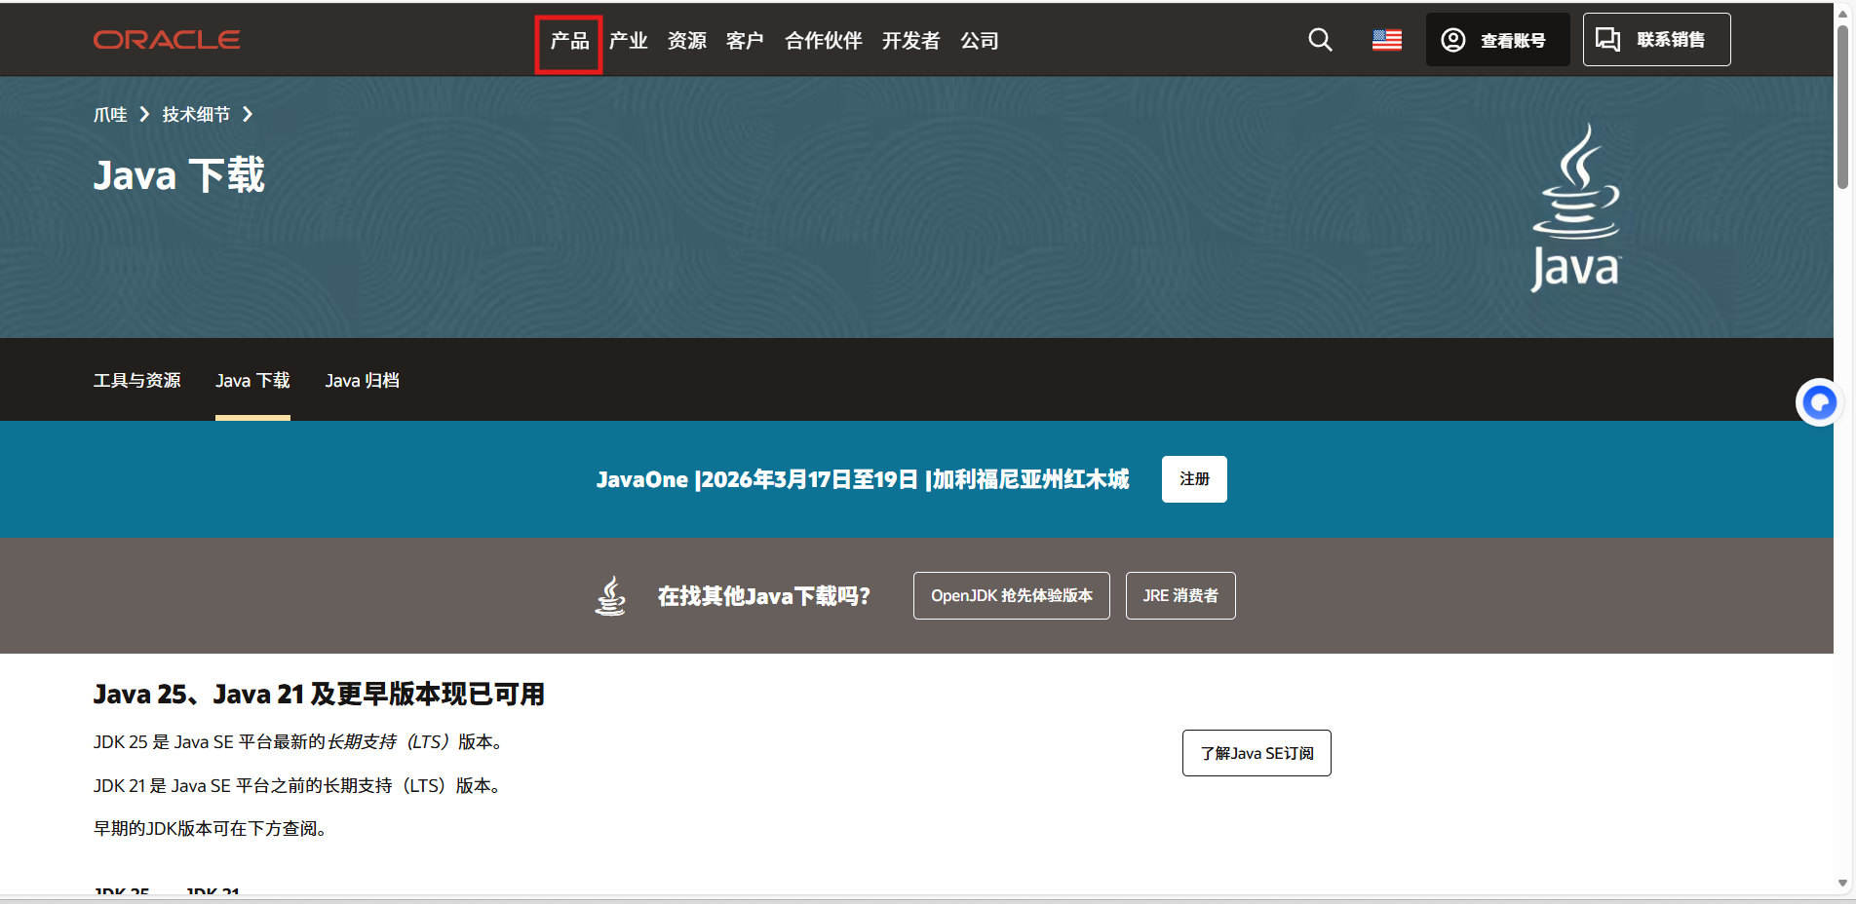The height and width of the screenshot is (904, 1856).
Task: Click the scrollbar down arrow
Action: click(x=1842, y=884)
